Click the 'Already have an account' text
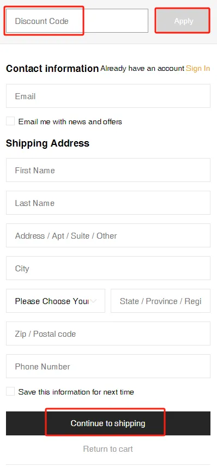 142,69
